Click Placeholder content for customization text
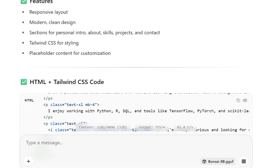Image resolution: width=266 pixels, height=168 pixels. click(70, 53)
